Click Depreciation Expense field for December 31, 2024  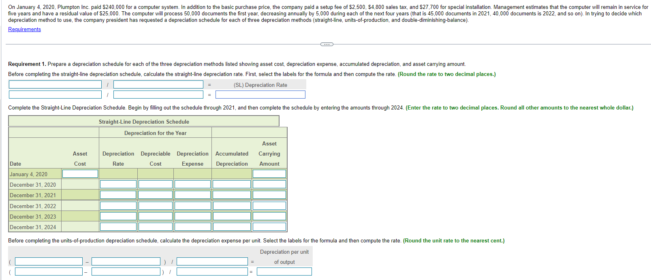click(193, 227)
